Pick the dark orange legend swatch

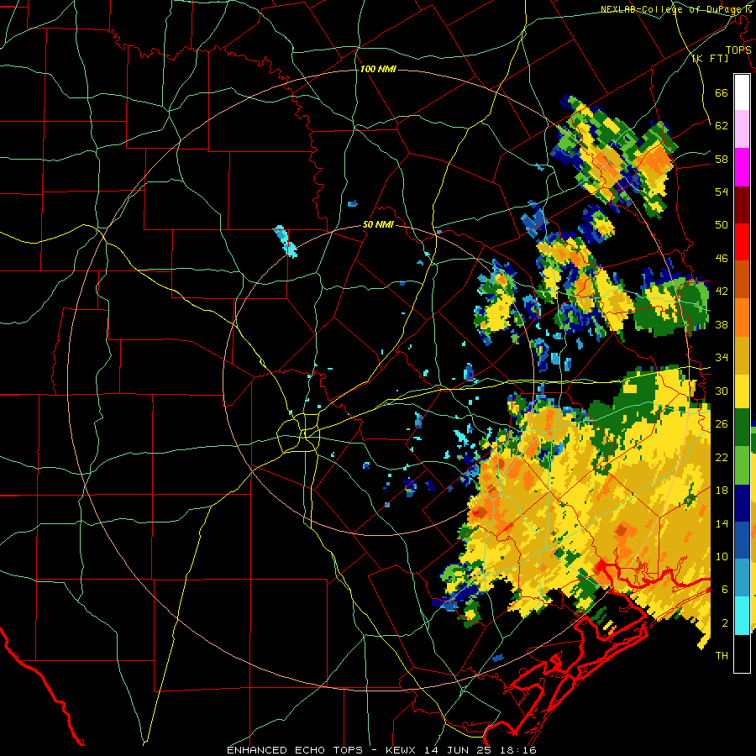point(742,280)
